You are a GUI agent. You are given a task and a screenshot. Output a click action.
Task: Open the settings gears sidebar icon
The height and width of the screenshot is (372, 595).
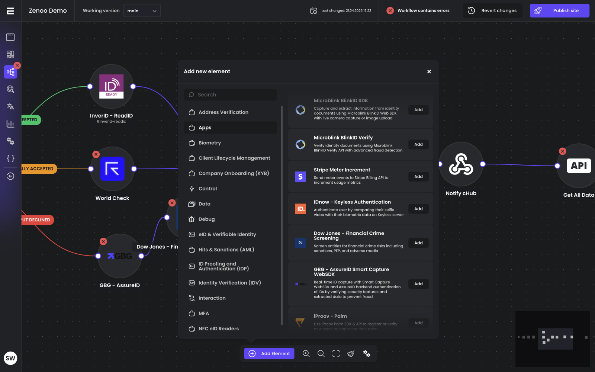[10, 141]
